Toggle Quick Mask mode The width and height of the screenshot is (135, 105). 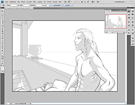[2, 71]
